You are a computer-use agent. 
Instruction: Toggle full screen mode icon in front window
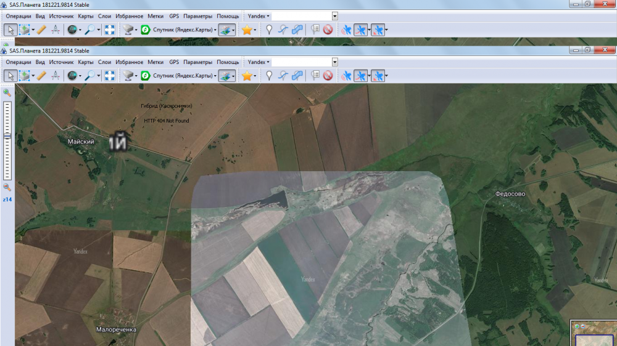[x=109, y=76]
